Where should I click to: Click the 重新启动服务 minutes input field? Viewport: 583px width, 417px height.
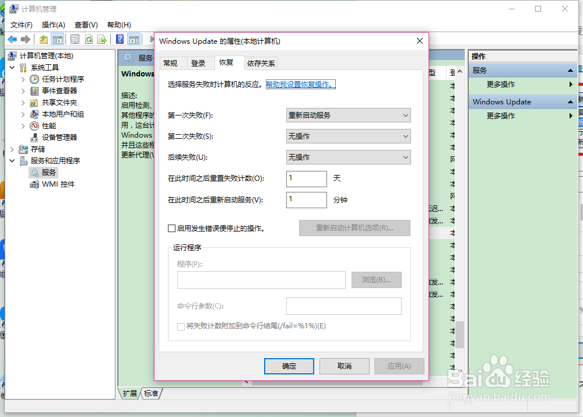[307, 200]
